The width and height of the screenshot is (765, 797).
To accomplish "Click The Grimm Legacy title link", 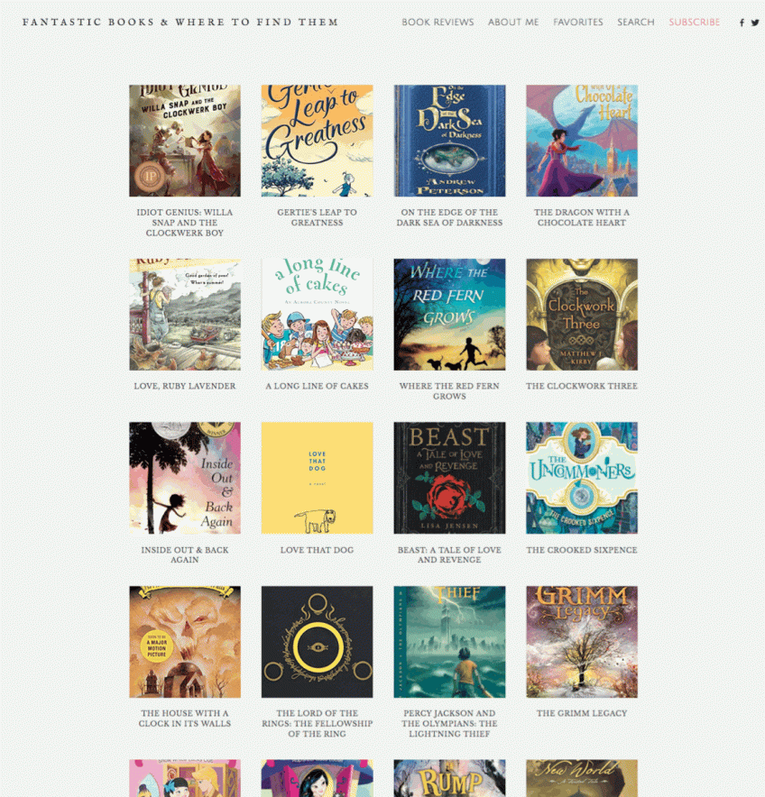I will click(x=582, y=714).
